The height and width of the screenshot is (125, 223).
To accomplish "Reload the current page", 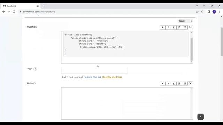I will coord(14,12).
